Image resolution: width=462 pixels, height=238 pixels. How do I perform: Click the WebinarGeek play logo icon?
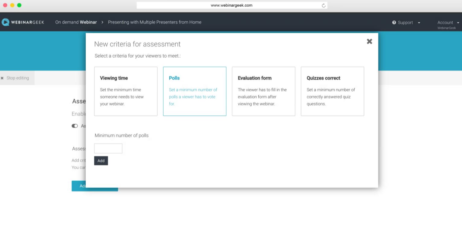pyautogui.click(x=5, y=22)
